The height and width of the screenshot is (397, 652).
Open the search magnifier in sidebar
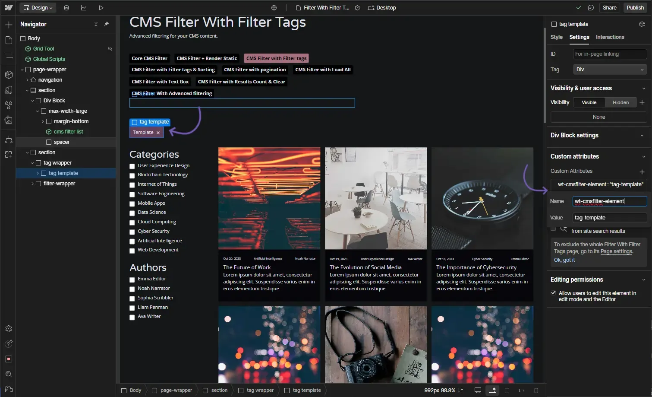pos(9,374)
